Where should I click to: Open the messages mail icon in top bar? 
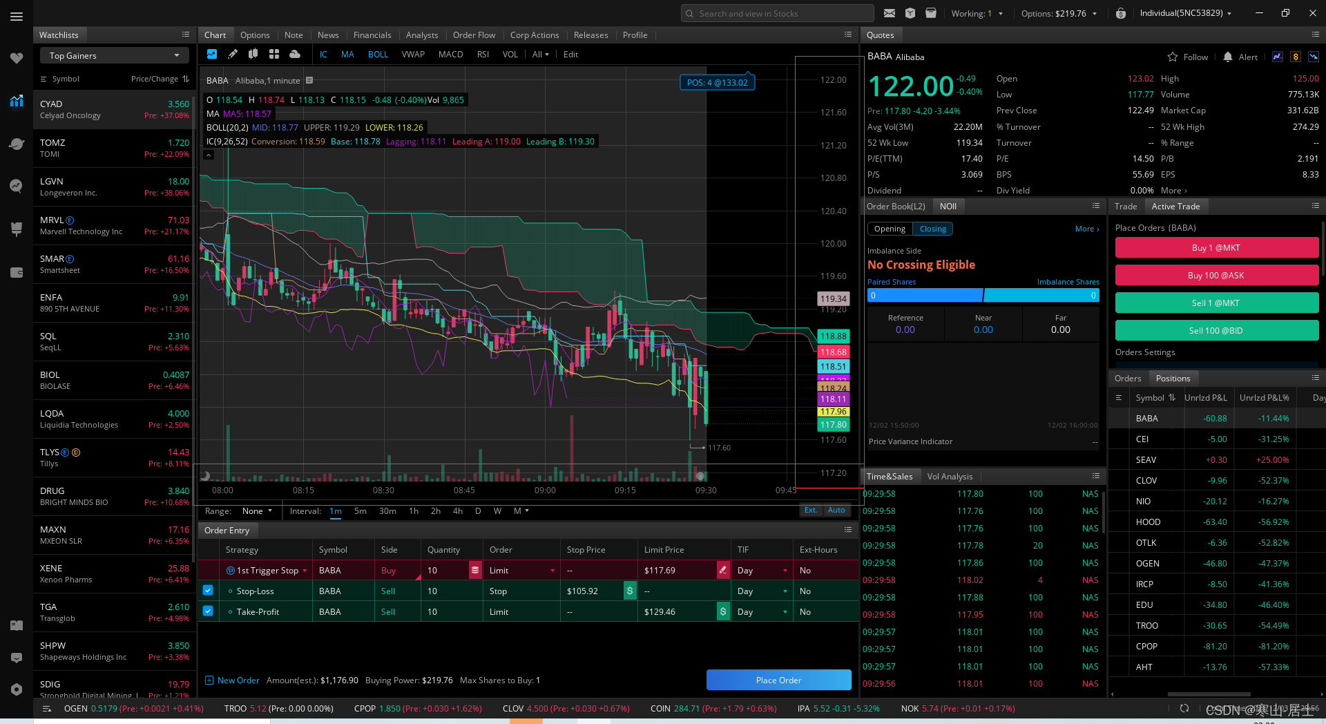click(x=890, y=13)
